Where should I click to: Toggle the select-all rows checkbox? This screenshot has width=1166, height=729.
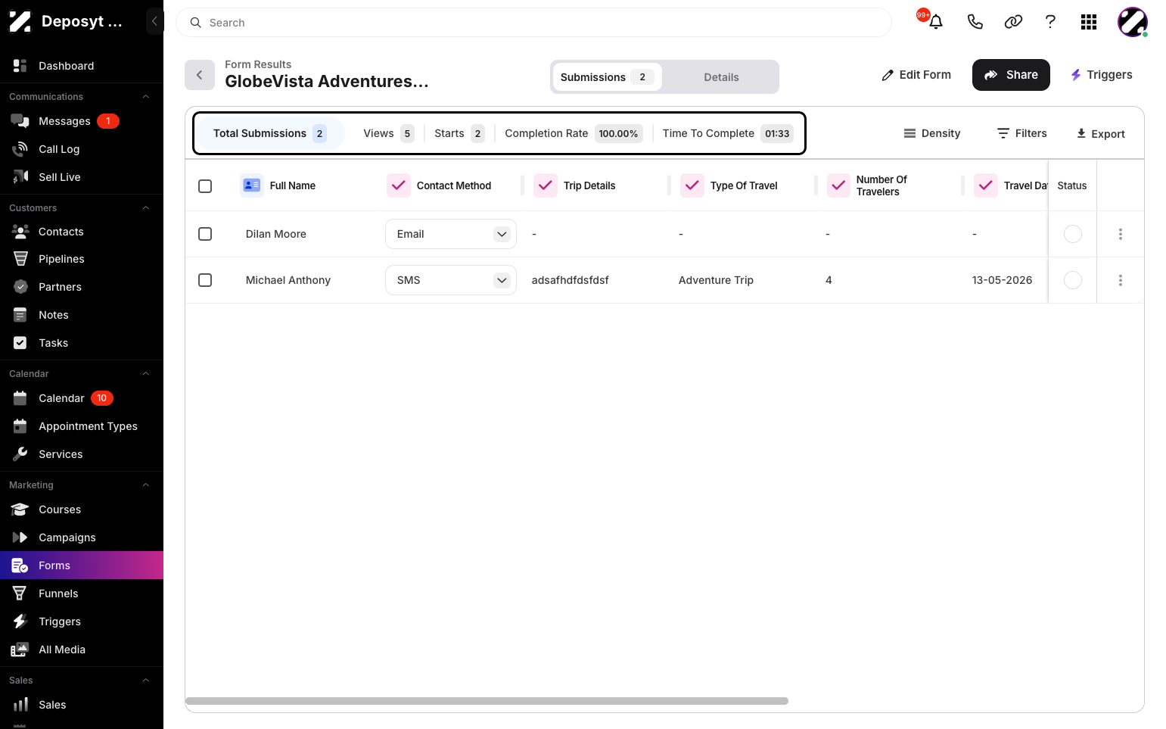click(205, 185)
